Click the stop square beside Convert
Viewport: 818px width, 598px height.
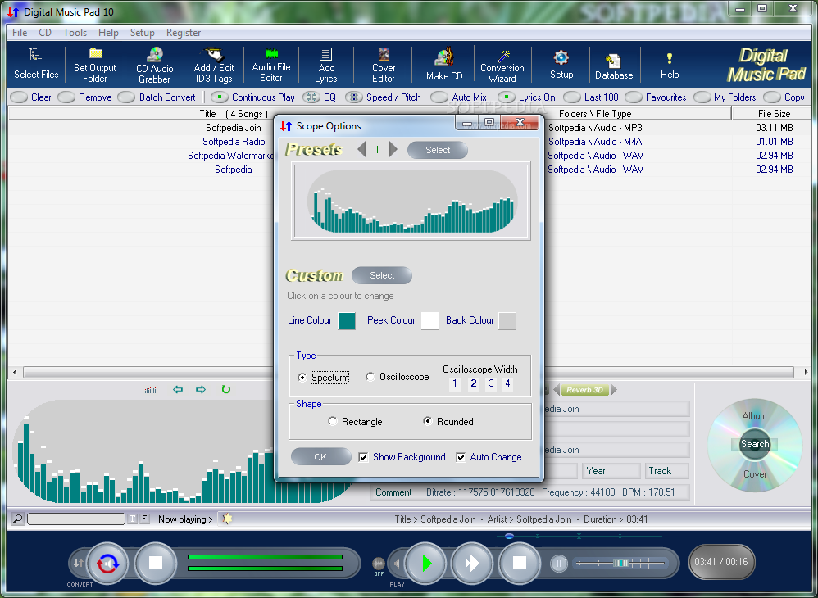pyautogui.click(x=156, y=563)
